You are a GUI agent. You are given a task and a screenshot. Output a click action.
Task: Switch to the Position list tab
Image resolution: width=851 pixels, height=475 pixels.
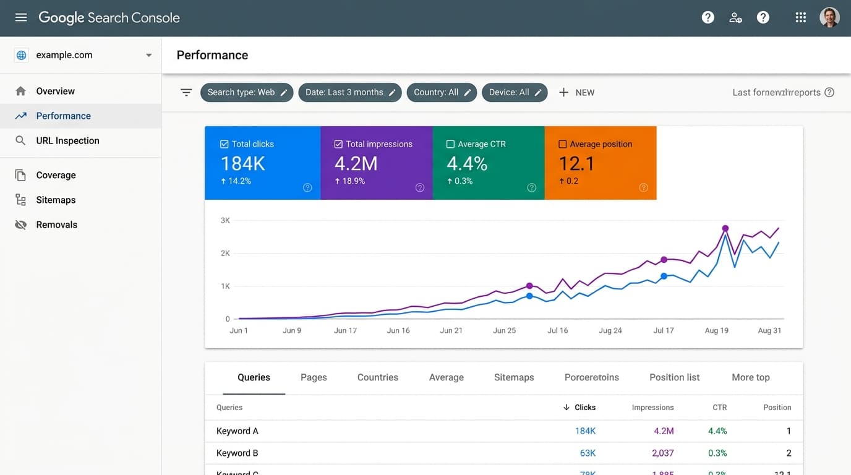pos(675,377)
